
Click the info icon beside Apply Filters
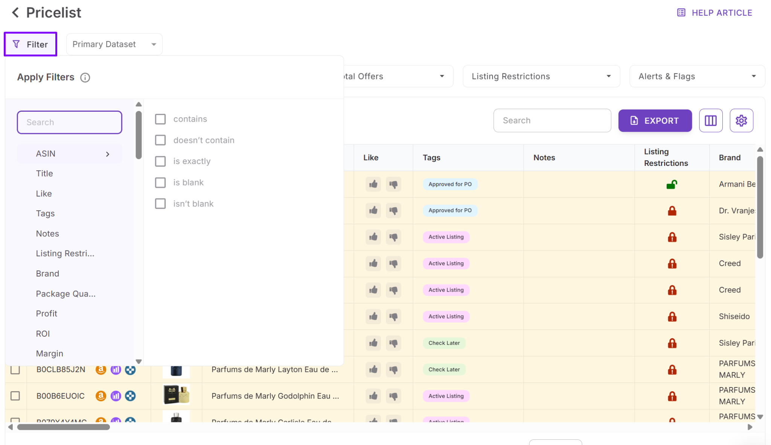[x=85, y=77]
